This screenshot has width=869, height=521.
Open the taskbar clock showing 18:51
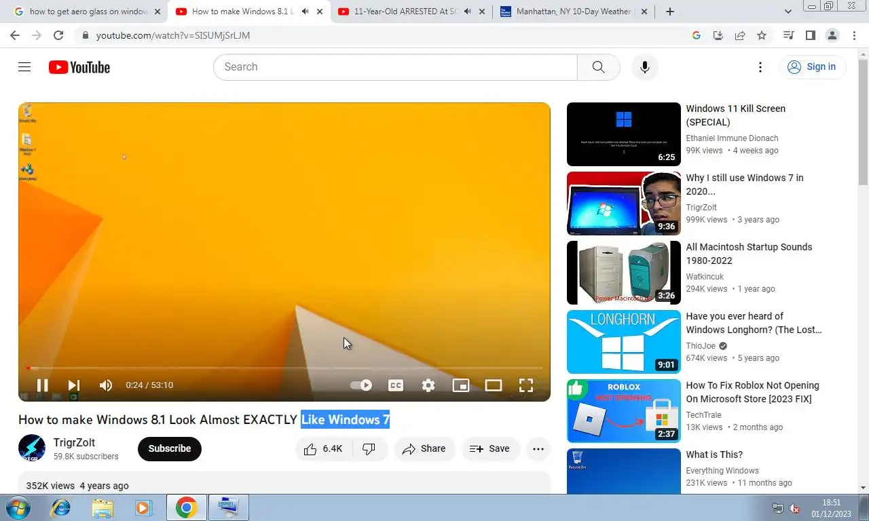pos(832,507)
